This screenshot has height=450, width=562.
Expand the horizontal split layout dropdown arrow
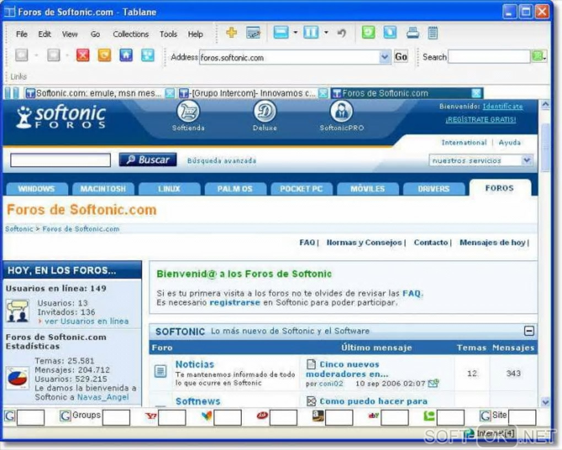click(295, 33)
